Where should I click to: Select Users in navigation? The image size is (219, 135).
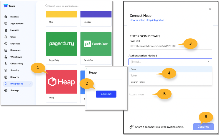pyautogui.click(x=13, y=37)
